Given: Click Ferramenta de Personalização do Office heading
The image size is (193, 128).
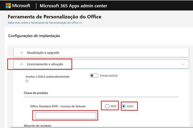Looking at the screenshot, I should (55, 17).
